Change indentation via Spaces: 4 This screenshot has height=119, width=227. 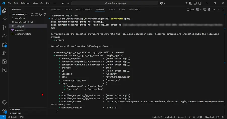pyautogui.click(x=182, y=117)
